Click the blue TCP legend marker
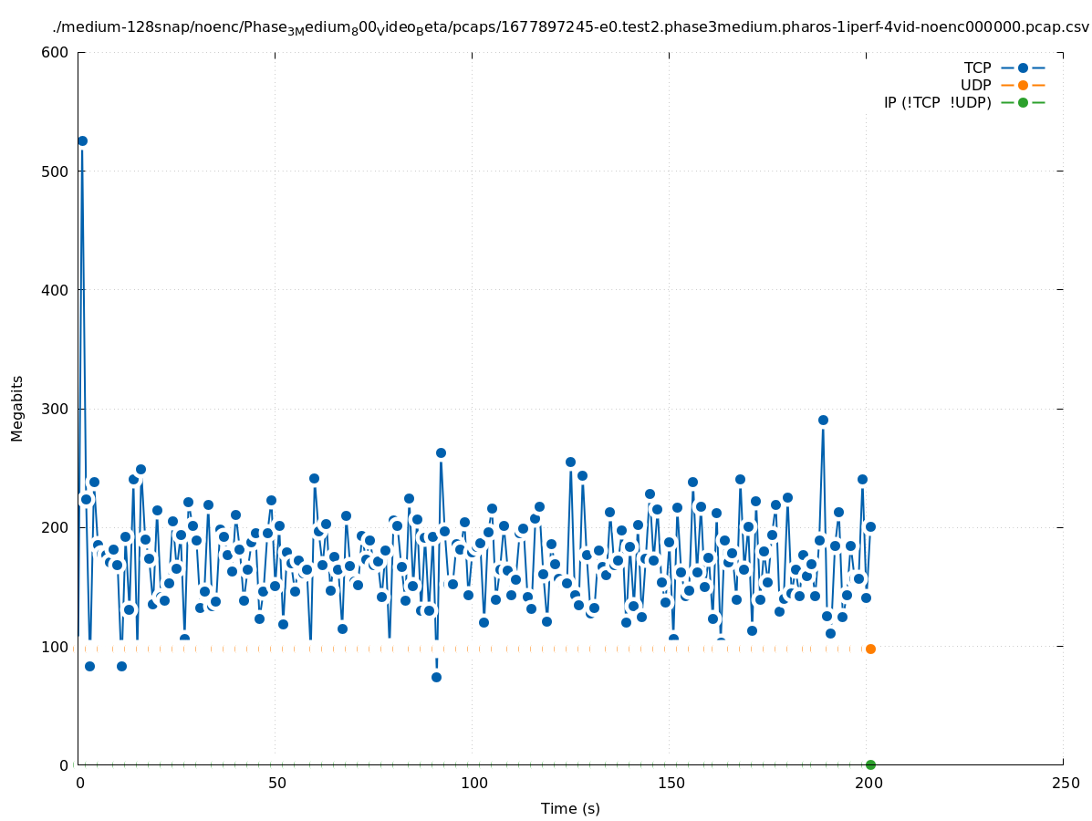Image resolution: width=1092 pixels, height=821 pixels. [x=1023, y=68]
